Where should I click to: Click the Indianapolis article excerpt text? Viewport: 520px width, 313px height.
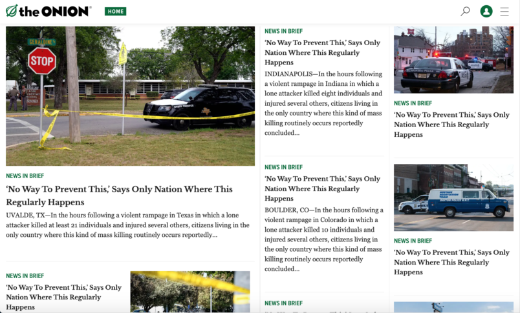click(x=323, y=103)
